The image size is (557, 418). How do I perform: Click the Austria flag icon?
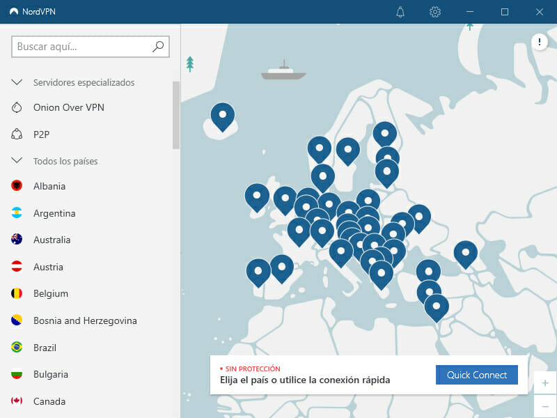(17, 266)
